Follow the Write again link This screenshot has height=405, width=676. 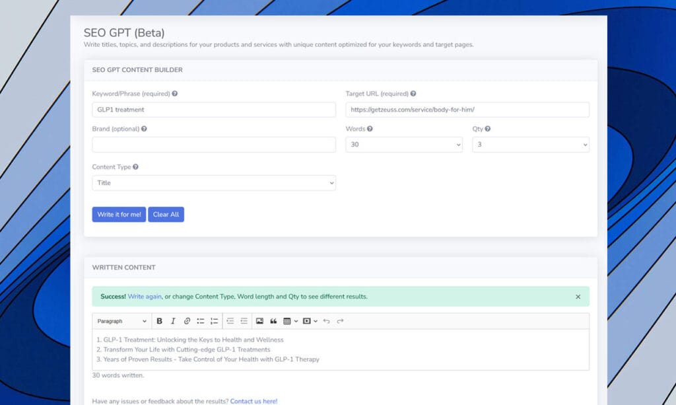(x=145, y=297)
